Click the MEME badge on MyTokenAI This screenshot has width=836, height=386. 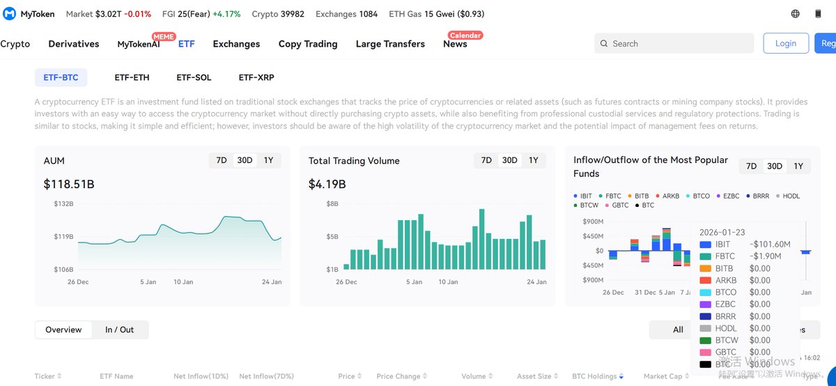[163, 36]
